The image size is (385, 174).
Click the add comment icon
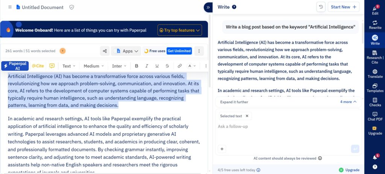(52, 66)
